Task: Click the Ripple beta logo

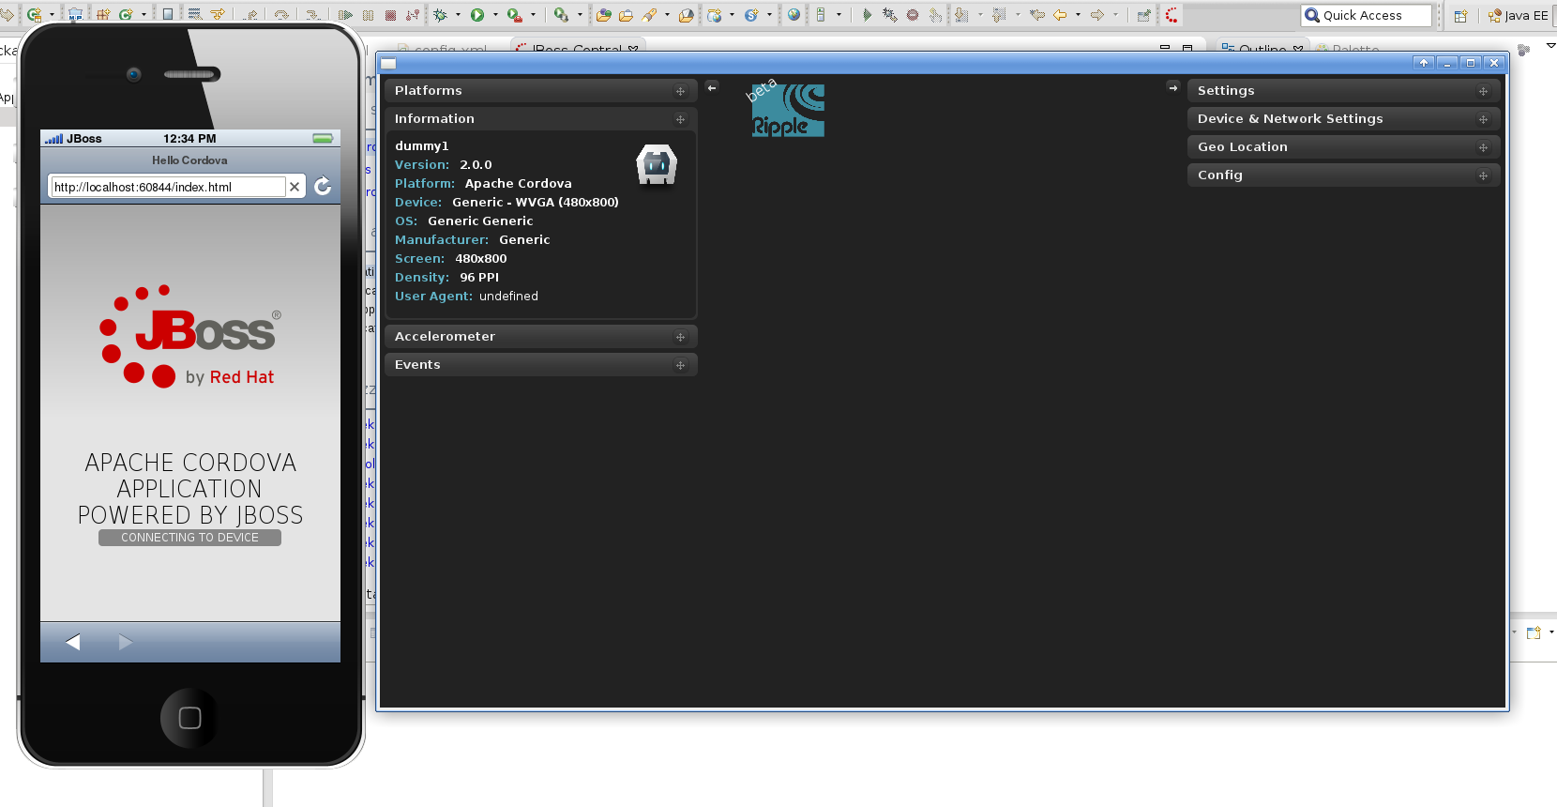Action: tap(786, 110)
